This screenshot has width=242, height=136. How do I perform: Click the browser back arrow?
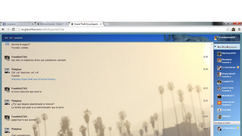pos(3,29)
